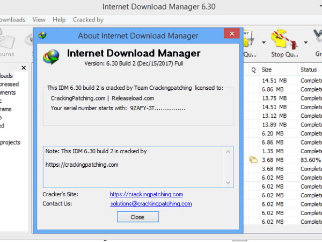Expand the Start Queue dropdown arrow
The height and width of the screenshot is (242, 322).
click(x=264, y=42)
